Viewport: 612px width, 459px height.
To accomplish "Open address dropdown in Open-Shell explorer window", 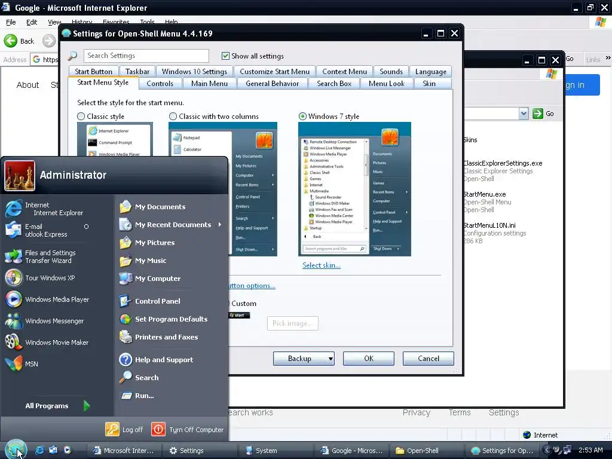I will pos(524,114).
